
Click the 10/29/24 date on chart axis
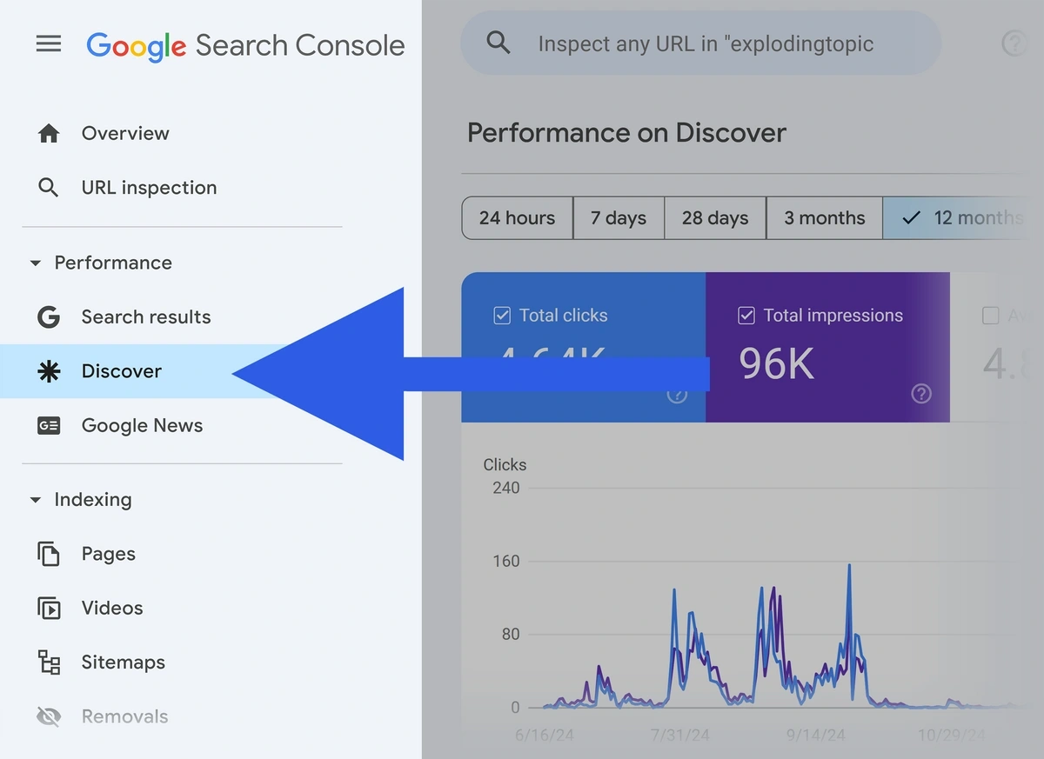pyautogui.click(x=951, y=735)
